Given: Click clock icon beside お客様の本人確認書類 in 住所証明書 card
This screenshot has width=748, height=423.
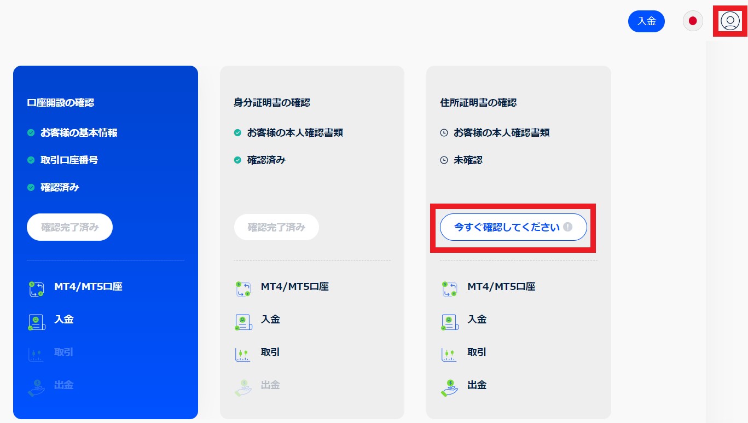Looking at the screenshot, I should tap(444, 132).
